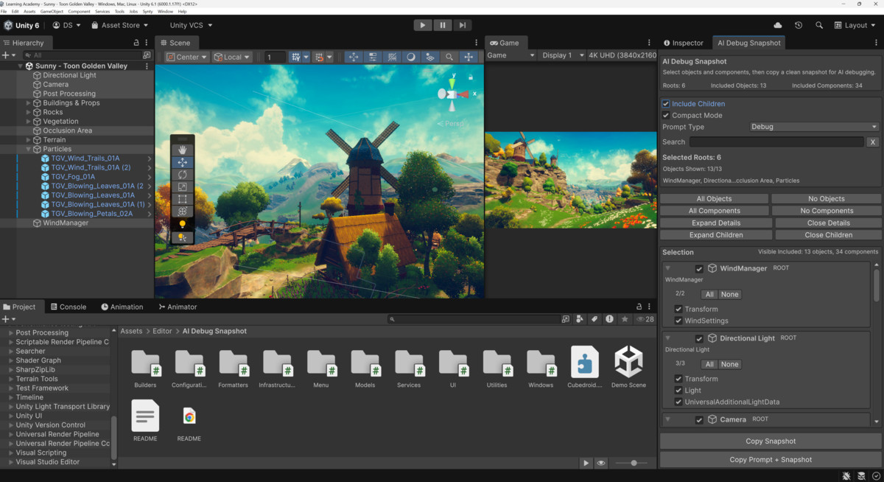884x482 pixels.
Task: Open the Demo Scene asset
Action: [628, 367]
